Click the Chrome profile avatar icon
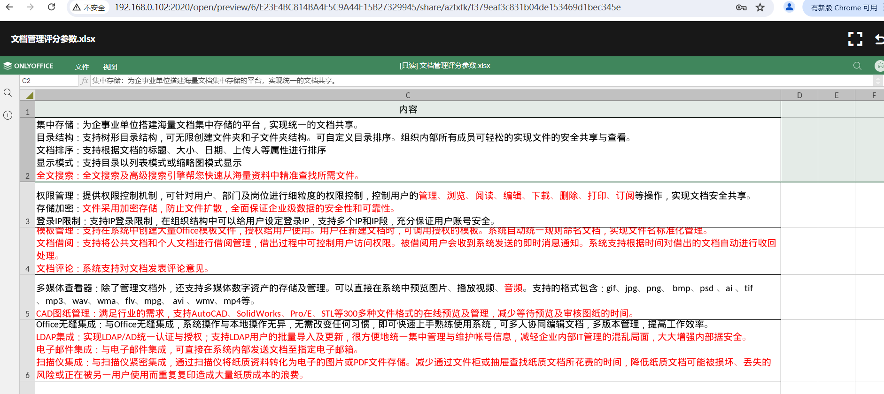This screenshot has height=394, width=884. click(x=789, y=8)
